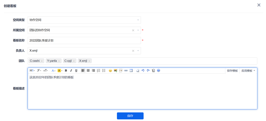Image resolution: width=266 pixels, height=121 pixels.
Task: Open the emoji smiley picker
Action: 110,71
